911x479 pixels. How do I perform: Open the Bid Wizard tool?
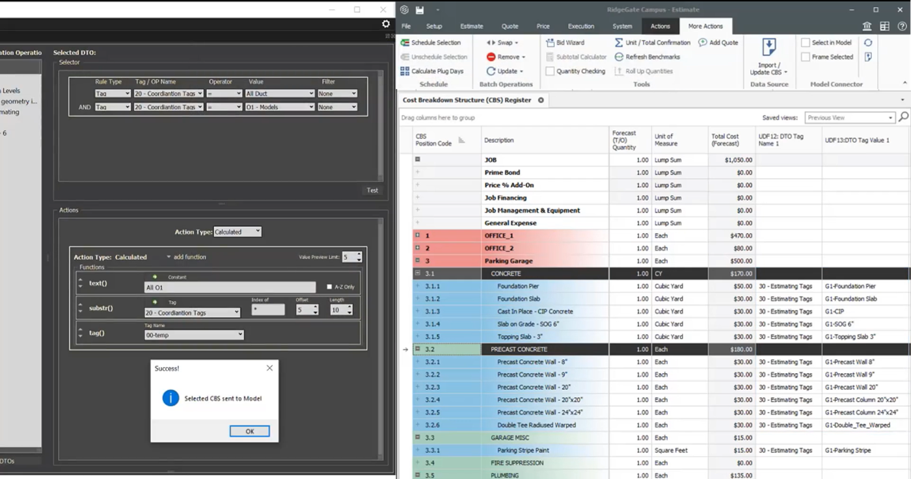tap(550, 43)
